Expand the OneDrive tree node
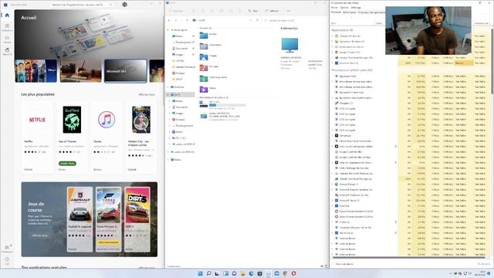Image resolution: width=494 pixels, height=278 pixels. point(168,87)
